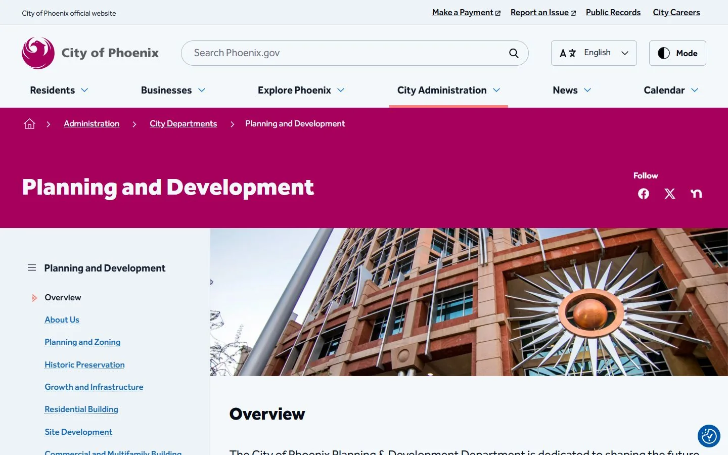The width and height of the screenshot is (728, 455).
Task: Click the hamburger icon beside Planning and Development
Action: pyautogui.click(x=32, y=267)
